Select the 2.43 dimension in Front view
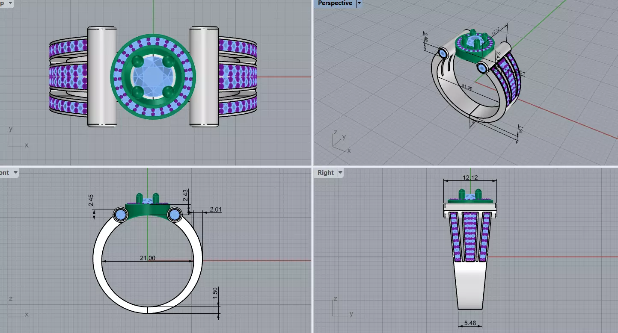This screenshot has width=618, height=333. pyautogui.click(x=185, y=196)
